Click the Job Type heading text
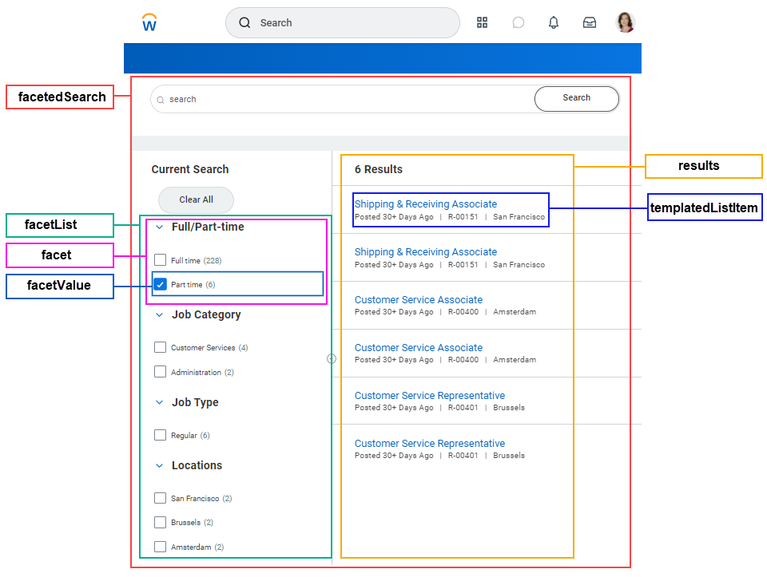The width and height of the screenshot is (767, 577). click(x=195, y=402)
